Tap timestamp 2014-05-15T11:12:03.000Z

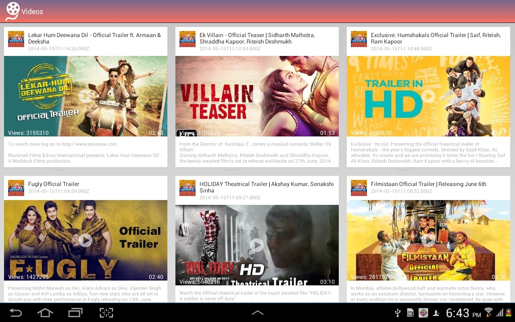(x=230, y=49)
